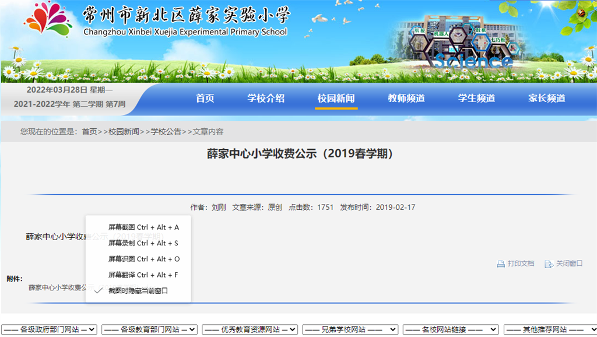Image resolution: width=597 pixels, height=337 pixels.
Task: Click the hit count 1751
Action: (325, 208)
